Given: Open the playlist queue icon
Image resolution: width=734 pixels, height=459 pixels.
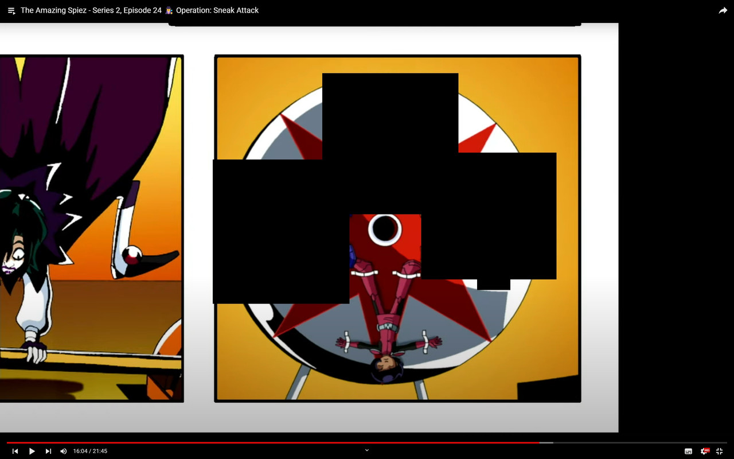Looking at the screenshot, I should pyautogui.click(x=11, y=10).
